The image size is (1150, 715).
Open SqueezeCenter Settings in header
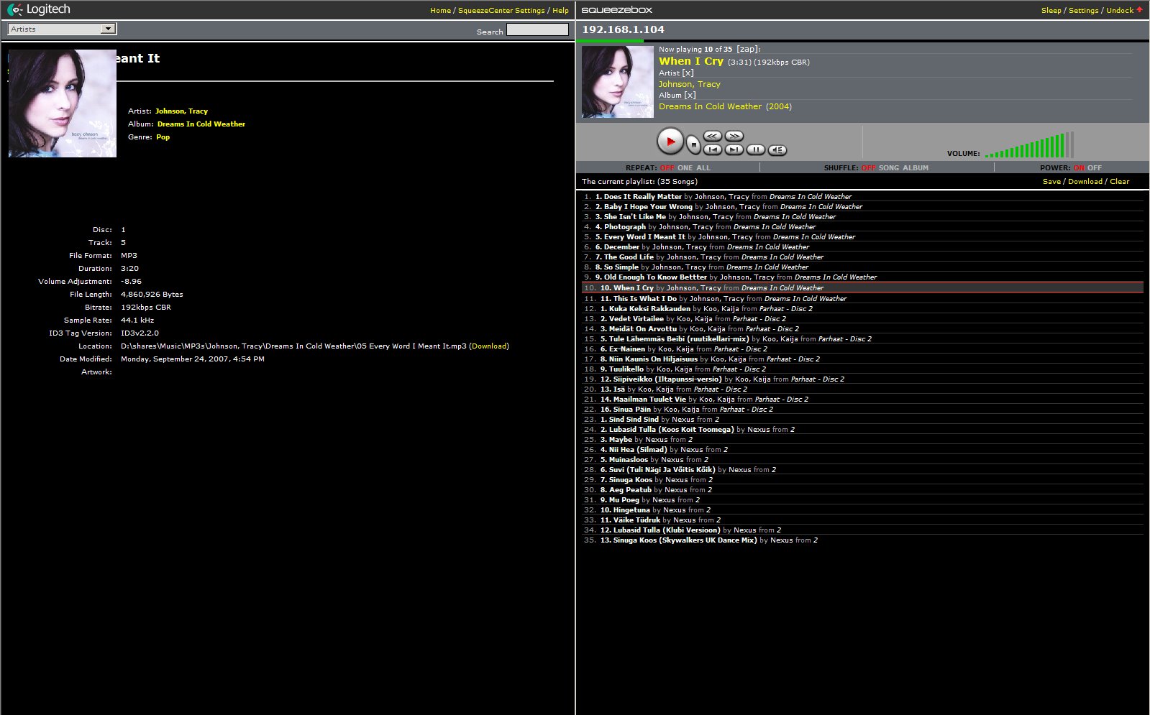click(x=501, y=11)
